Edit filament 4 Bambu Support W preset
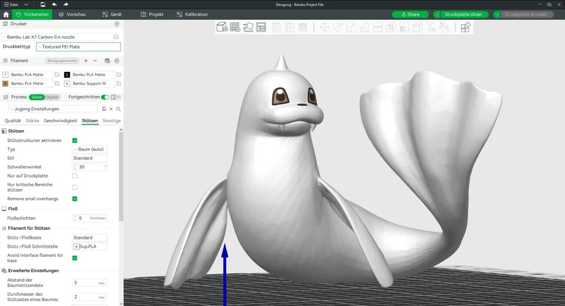565x306 pixels. (119, 83)
